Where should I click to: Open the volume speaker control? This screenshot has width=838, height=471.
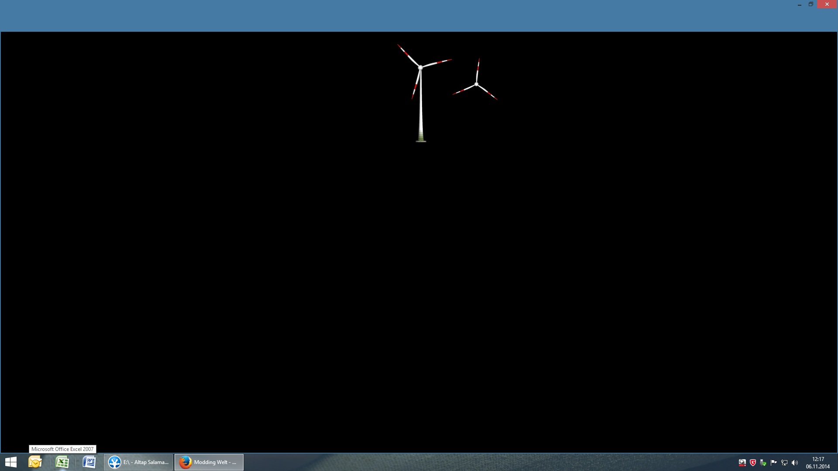(x=794, y=462)
